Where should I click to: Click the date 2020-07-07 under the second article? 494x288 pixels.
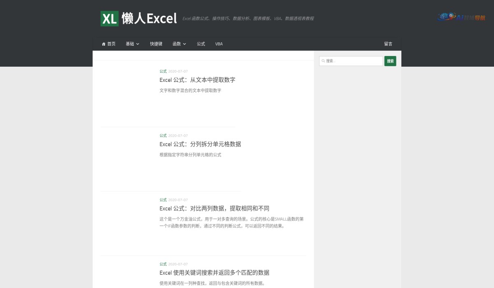click(177, 135)
